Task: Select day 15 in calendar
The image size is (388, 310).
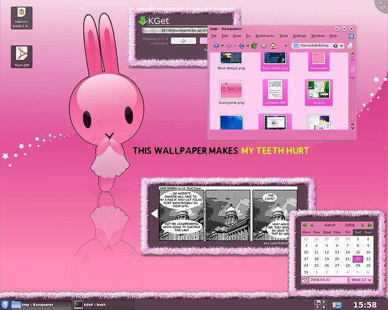Action: point(358,252)
